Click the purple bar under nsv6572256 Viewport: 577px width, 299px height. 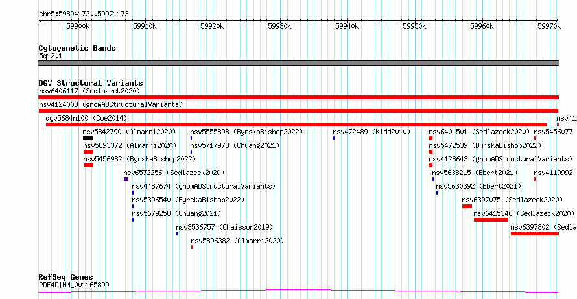(126, 179)
